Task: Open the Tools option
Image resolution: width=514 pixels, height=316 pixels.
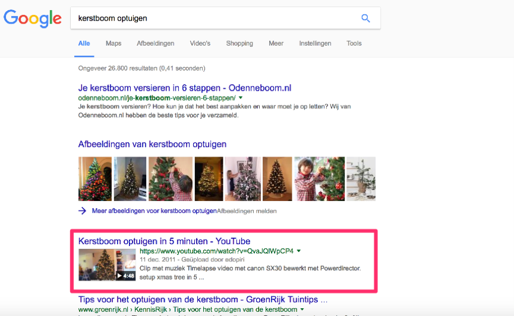Action: coord(354,43)
